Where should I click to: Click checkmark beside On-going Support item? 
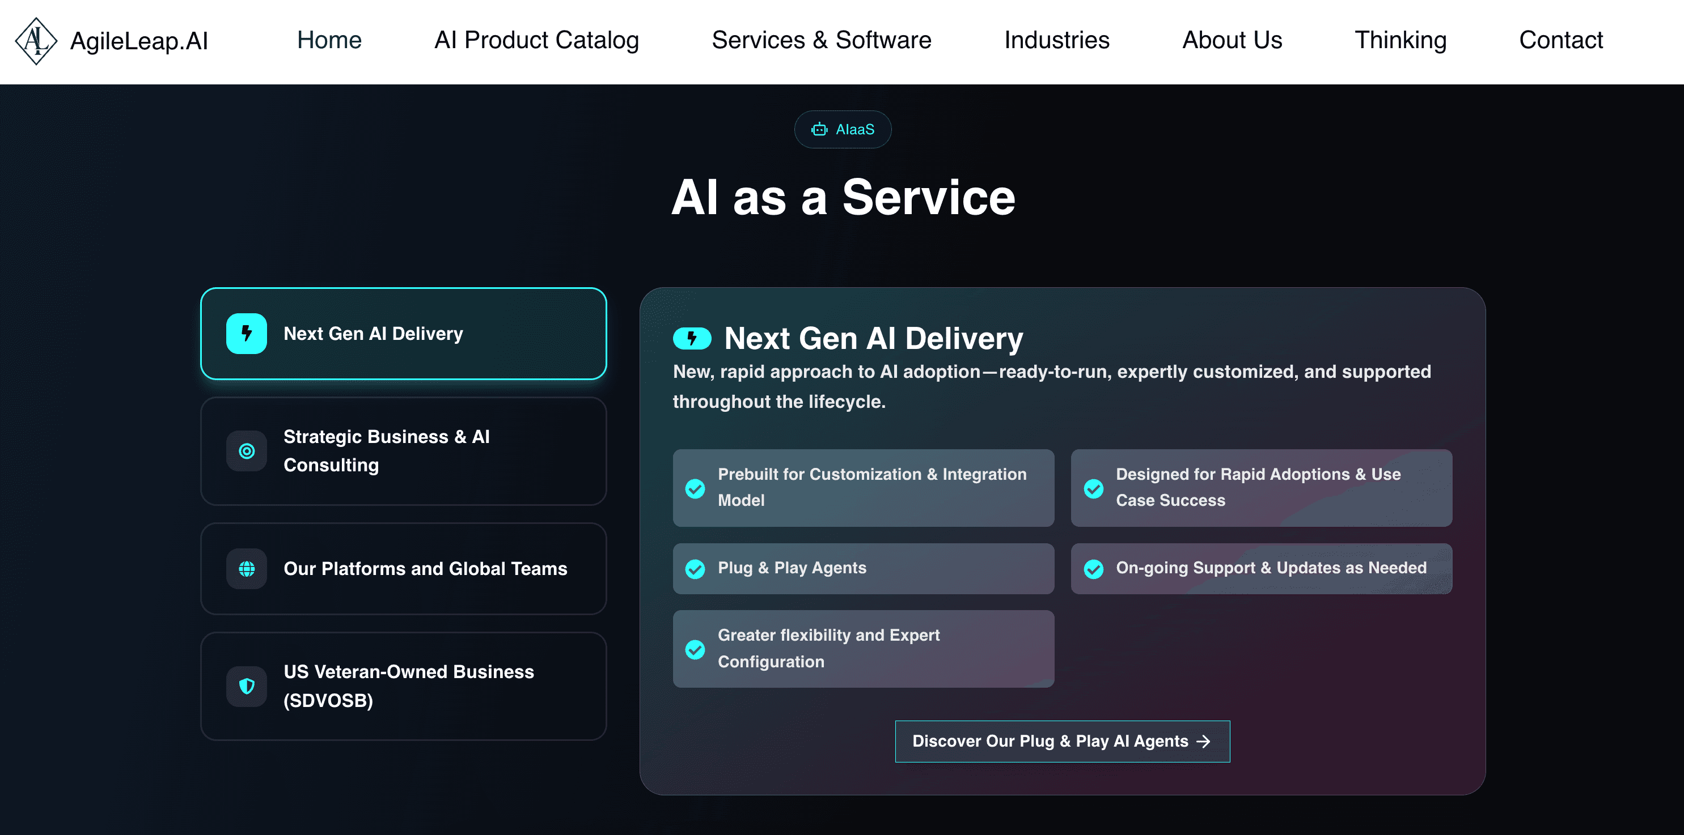tap(1093, 568)
